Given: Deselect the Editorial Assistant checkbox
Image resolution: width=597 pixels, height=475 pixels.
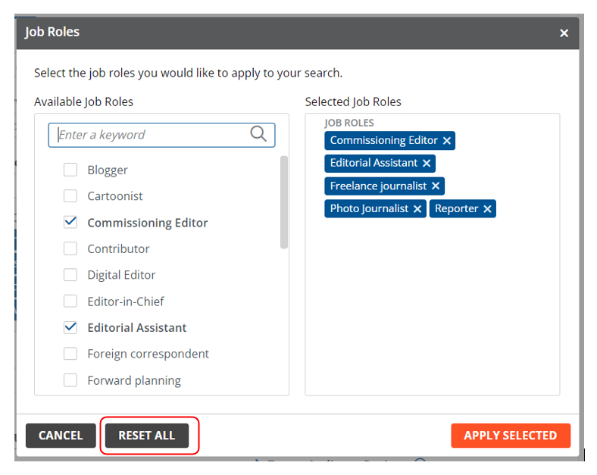Looking at the screenshot, I should (x=70, y=327).
